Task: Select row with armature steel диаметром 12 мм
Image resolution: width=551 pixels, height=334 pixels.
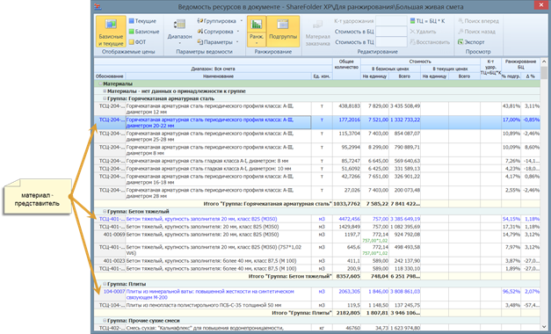Action: click(317, 109)
